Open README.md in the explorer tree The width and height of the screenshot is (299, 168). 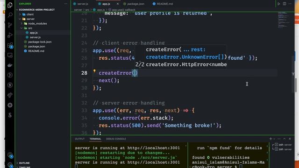coord(36,51)
